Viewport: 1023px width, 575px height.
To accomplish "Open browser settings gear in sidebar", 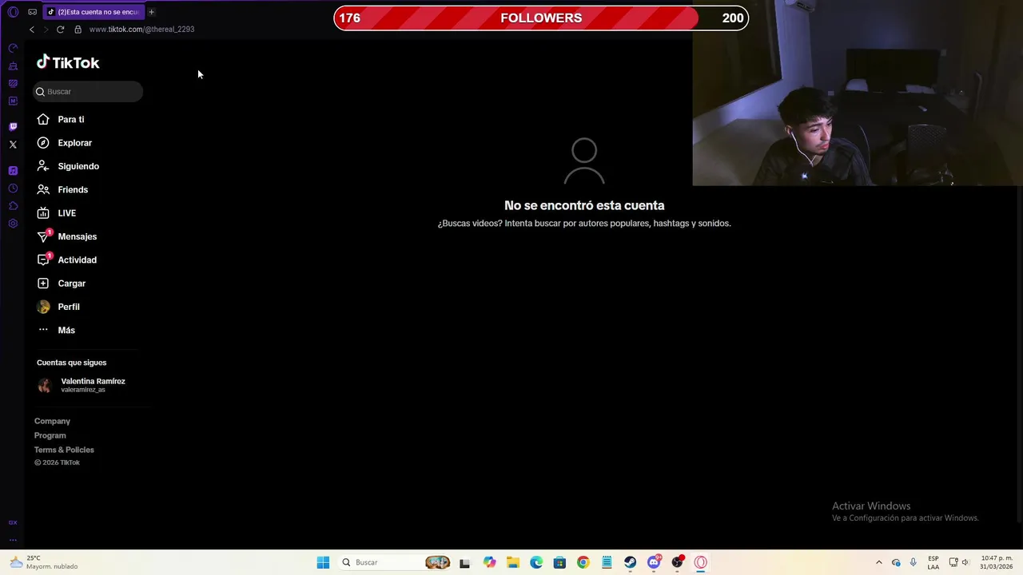I will click(13, 224).
